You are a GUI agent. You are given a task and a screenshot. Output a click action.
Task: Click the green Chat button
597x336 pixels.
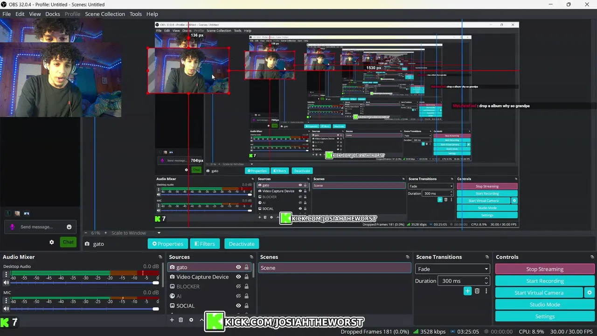coord(68,242)
